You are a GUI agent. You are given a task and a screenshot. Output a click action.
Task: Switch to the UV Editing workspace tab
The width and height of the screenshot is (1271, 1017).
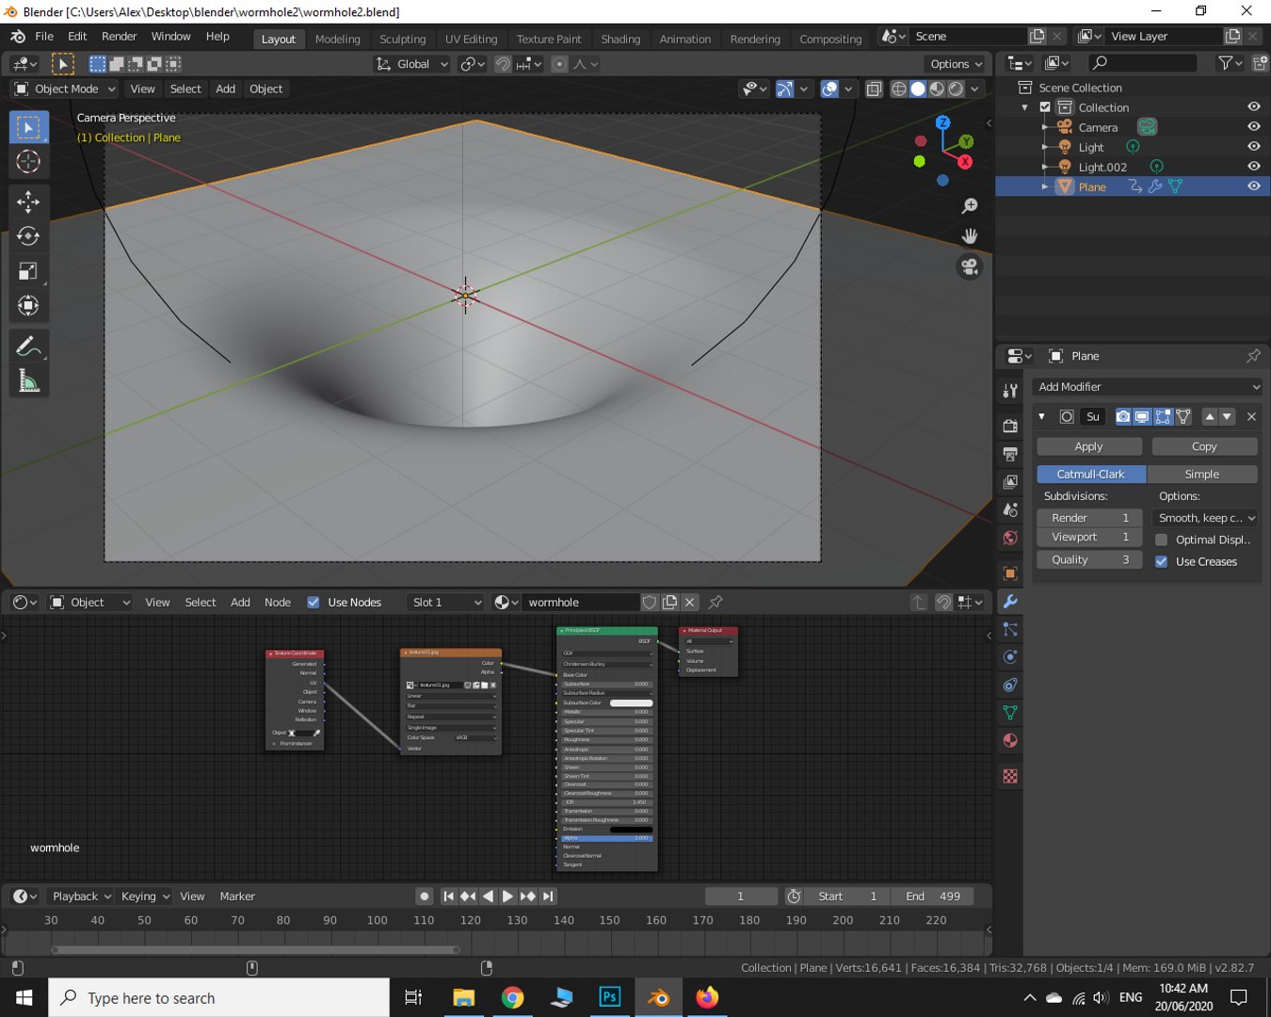471,39
